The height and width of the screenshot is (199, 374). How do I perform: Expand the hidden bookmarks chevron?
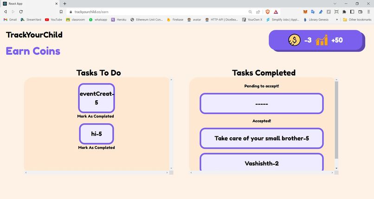[337, 19]
